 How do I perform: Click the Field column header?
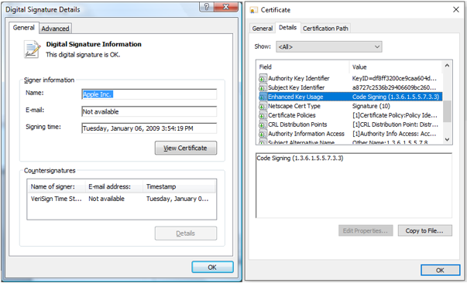click(x=303, y=67)
